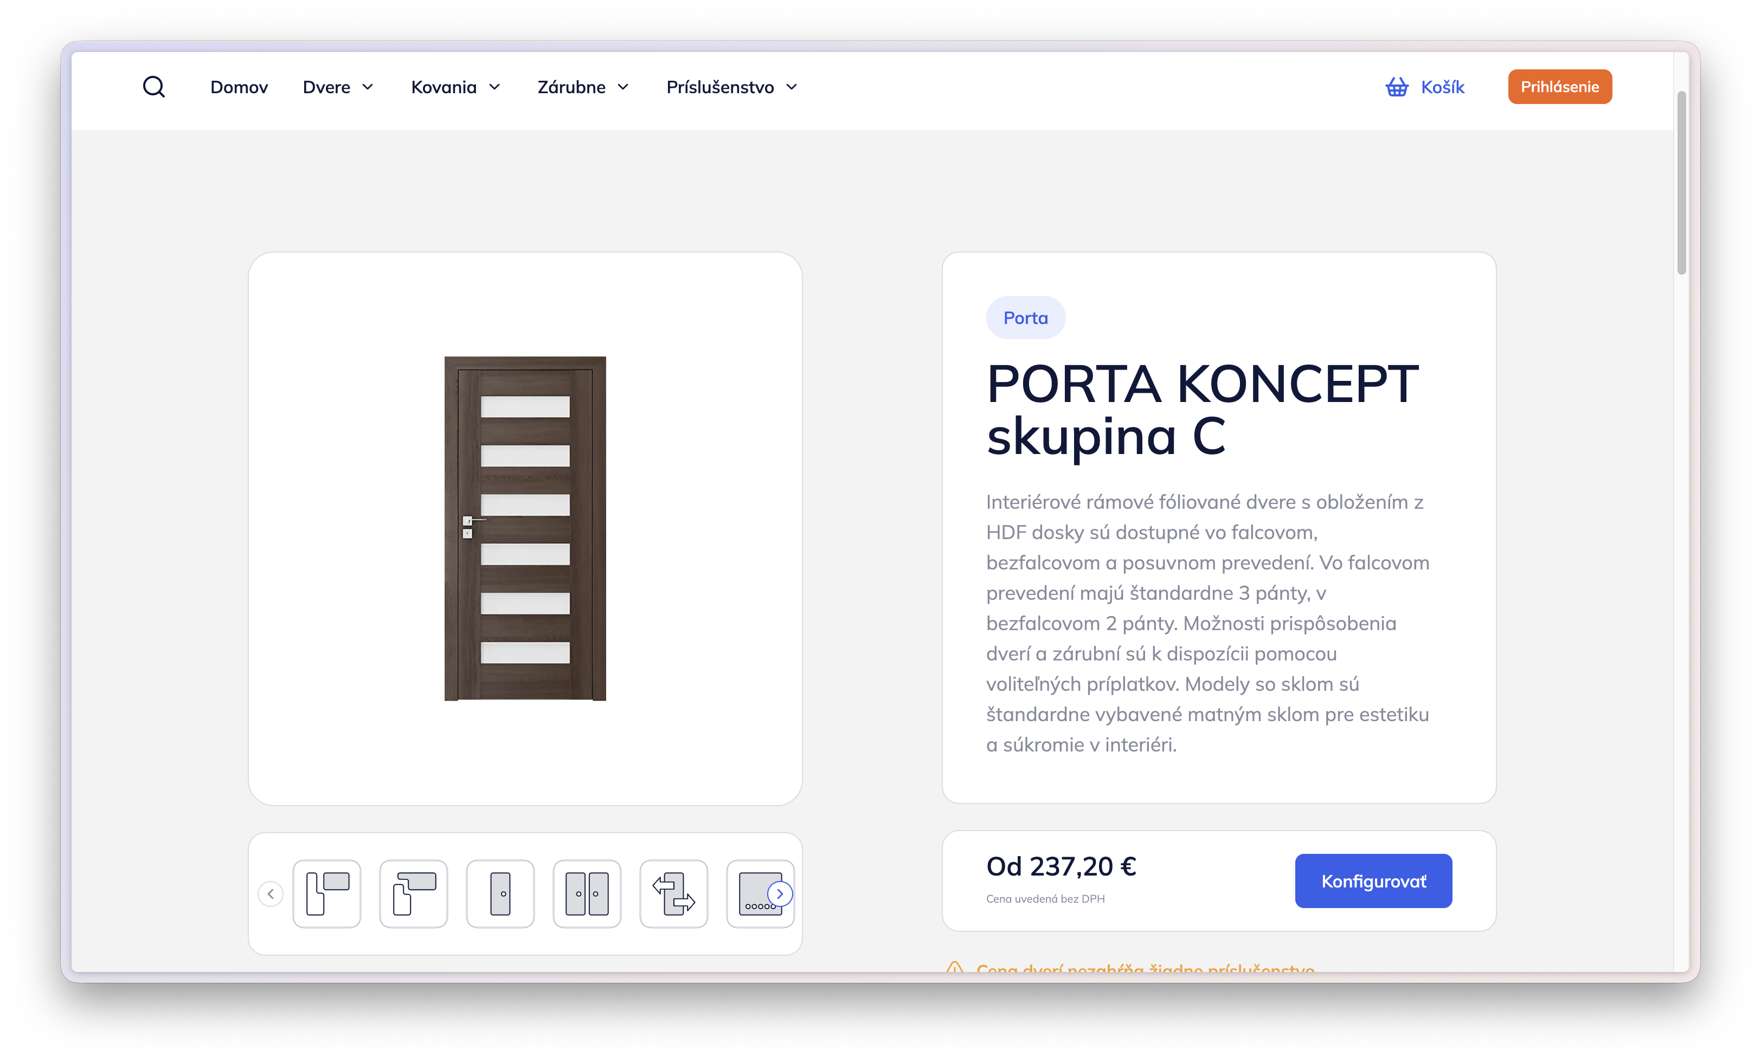Image resolution: width=1761 pixels, height=1063 pixels.
Task: Open the search magnifier icon
Action: click(153, 87)
